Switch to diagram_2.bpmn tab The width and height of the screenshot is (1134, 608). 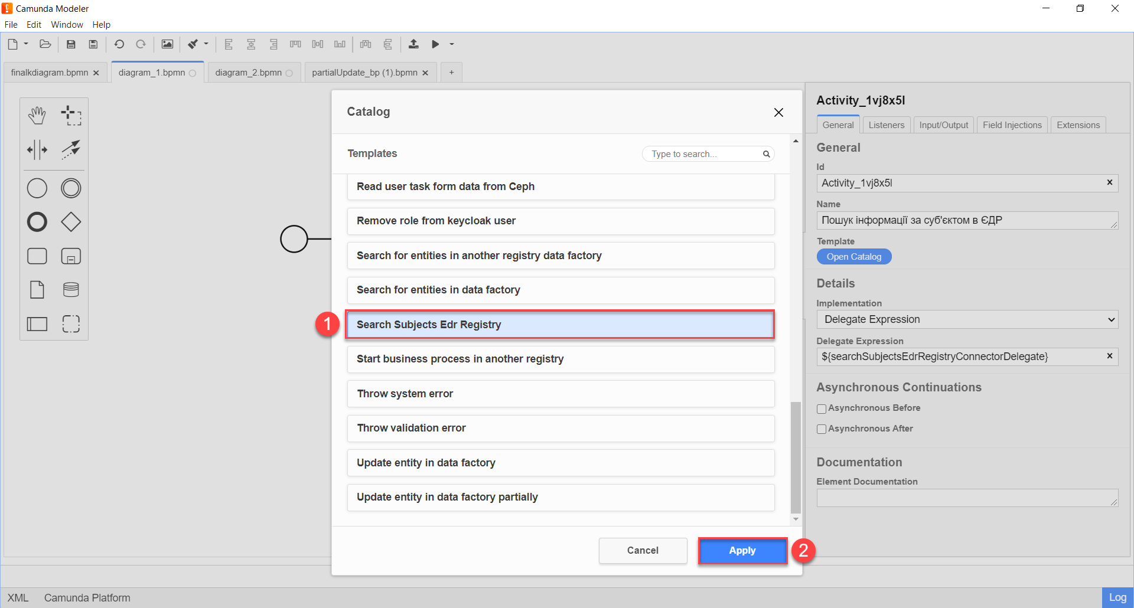[249, 73]
